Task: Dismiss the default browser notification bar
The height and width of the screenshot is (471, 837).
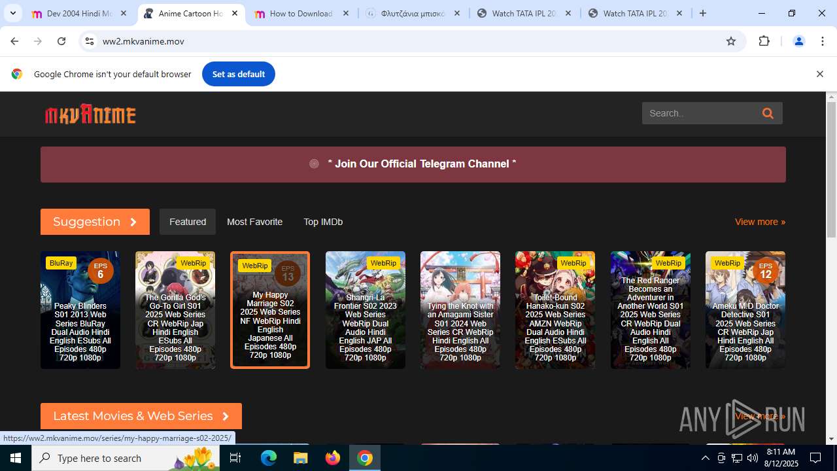Action: coord(819,74)
